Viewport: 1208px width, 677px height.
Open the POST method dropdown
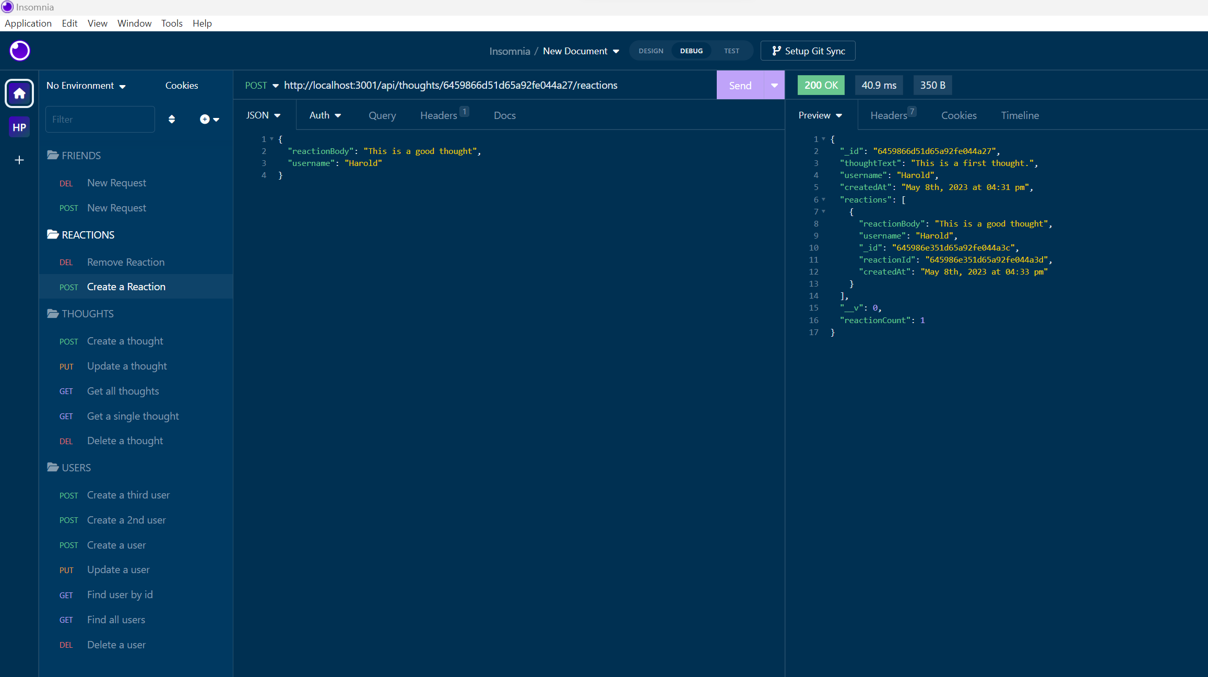[x=261, y=85]
